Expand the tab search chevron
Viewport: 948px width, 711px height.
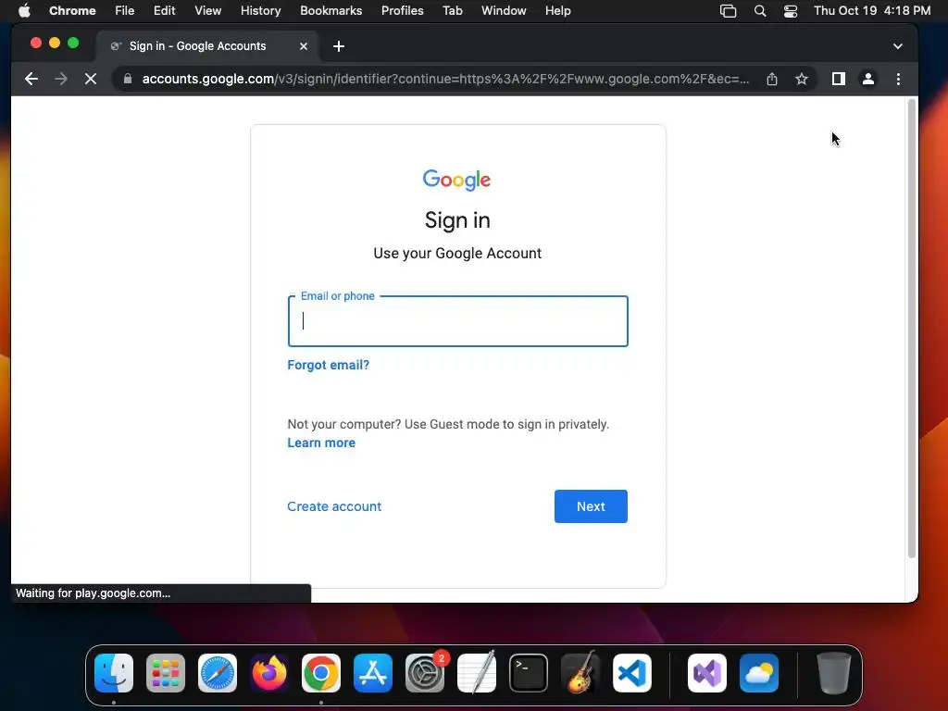pyautogui.click(x=898, y=46)
